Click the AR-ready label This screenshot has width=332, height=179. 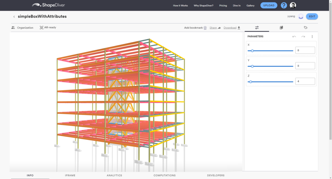point(50,27)
